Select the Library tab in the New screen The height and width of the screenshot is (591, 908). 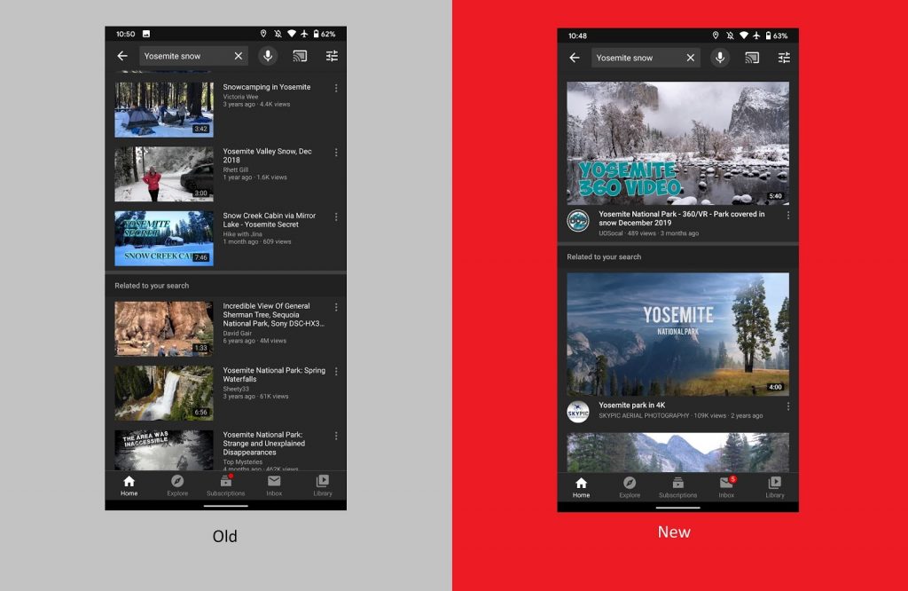(775, 487)
